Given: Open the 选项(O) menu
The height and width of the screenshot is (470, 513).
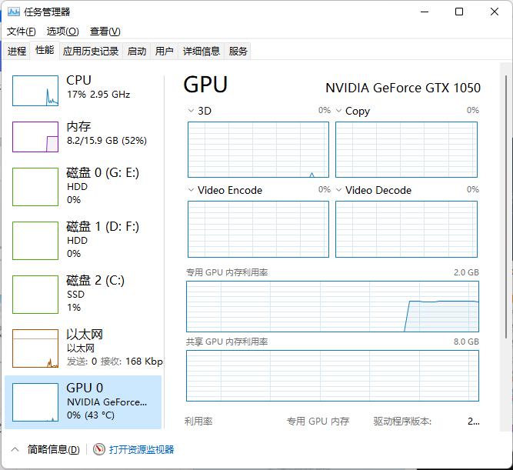Looking at the screenshot, I should pyautogui.click(x=62, y=32).
